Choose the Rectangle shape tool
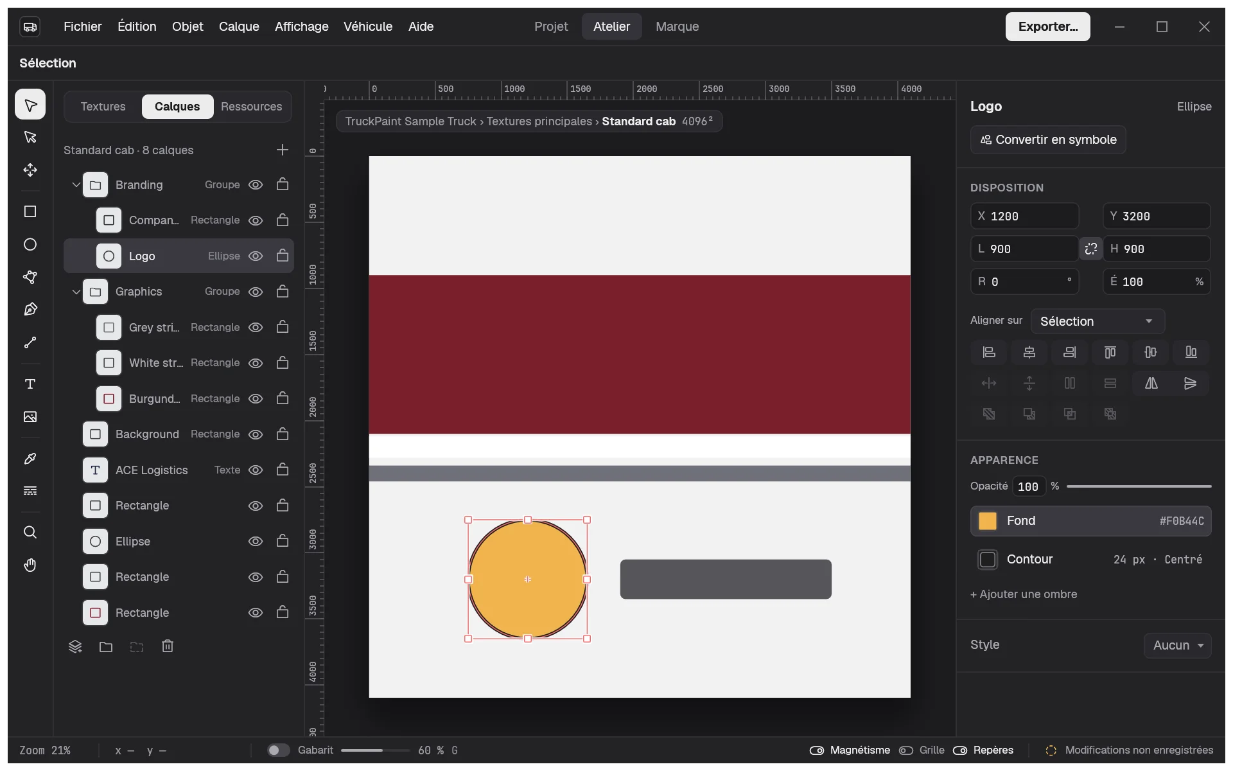 (x=30, y=211)
